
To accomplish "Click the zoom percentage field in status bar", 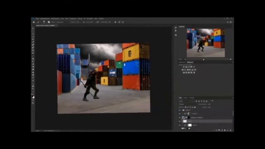I will click(x=38, y=131).
